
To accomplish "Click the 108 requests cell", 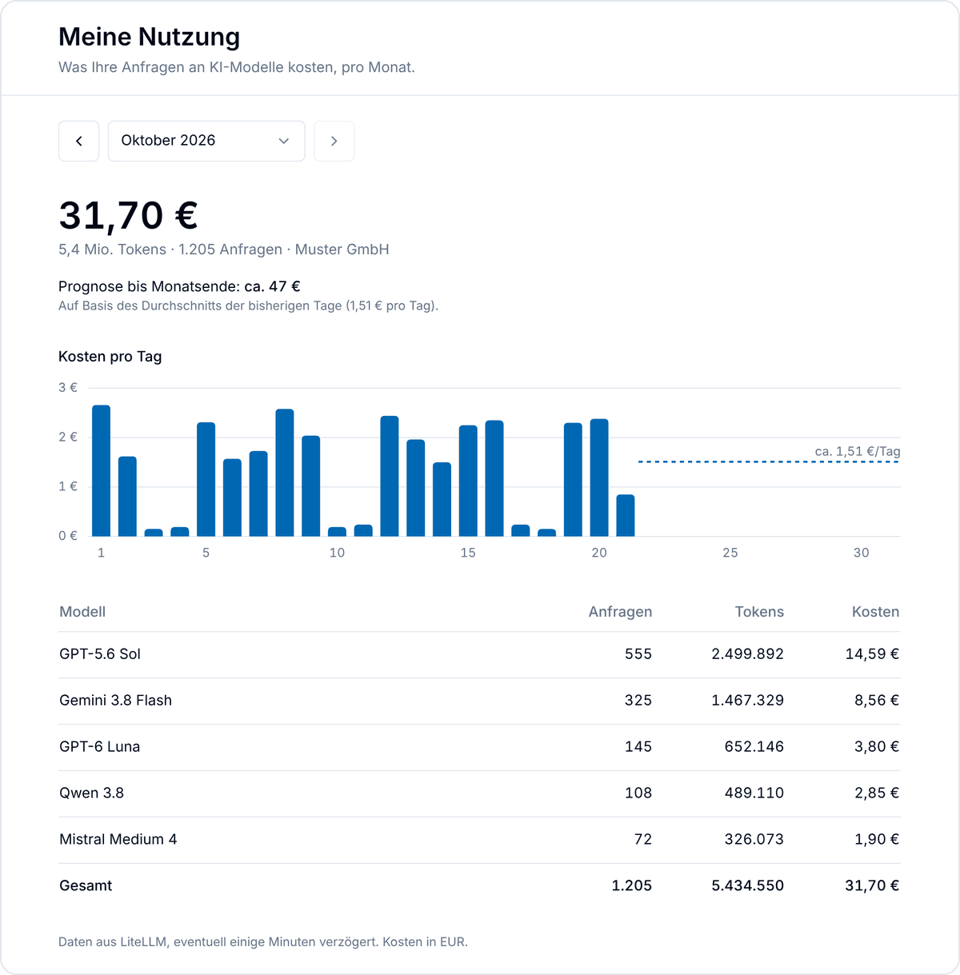I will click(x=638, y=793).
